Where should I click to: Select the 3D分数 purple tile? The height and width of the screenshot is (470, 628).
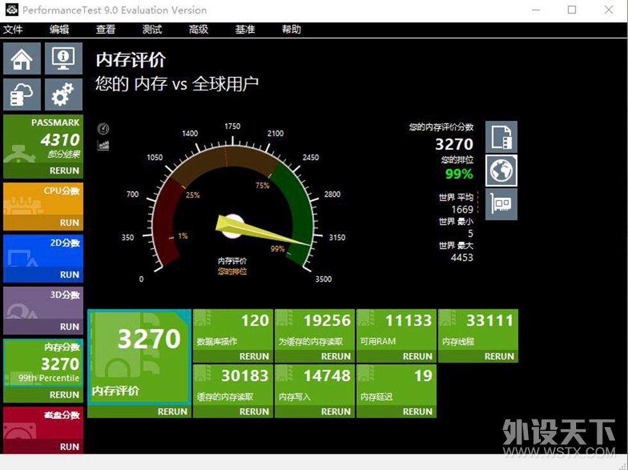click(x=44, y=303)
